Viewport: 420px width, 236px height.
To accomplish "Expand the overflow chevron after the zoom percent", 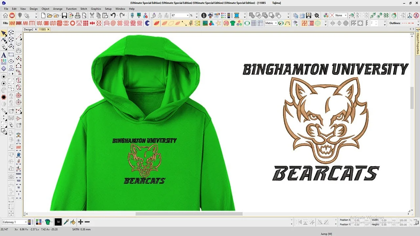I will point(197,15).
